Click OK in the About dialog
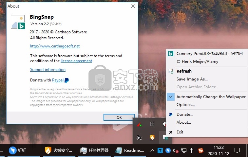The image size is (248, 157). pyautogui.click(x=119, y=117)
